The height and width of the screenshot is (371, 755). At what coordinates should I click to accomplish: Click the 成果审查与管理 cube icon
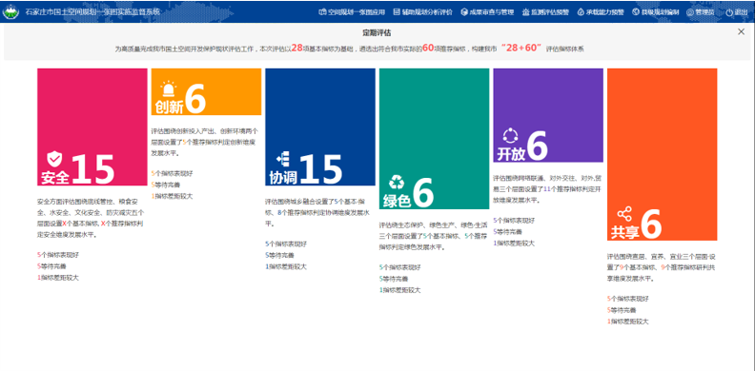point(464,12)
